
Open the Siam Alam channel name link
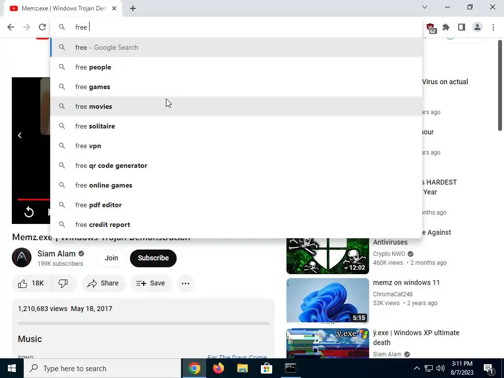pos(56,253)
